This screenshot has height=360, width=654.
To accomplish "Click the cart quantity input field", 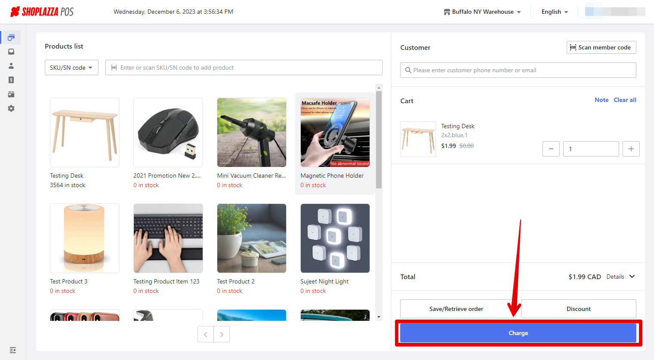I will 591,149.
